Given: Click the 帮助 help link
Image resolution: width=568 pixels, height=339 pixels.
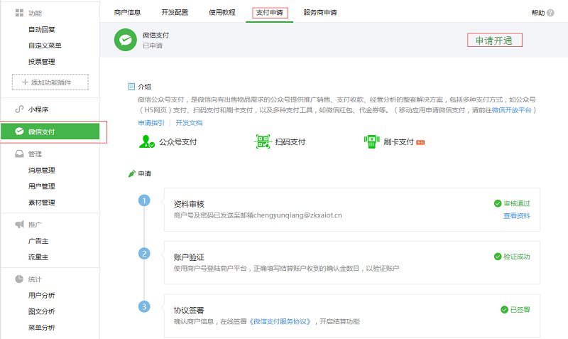Looking at the screenshot, I should [538, 13].
